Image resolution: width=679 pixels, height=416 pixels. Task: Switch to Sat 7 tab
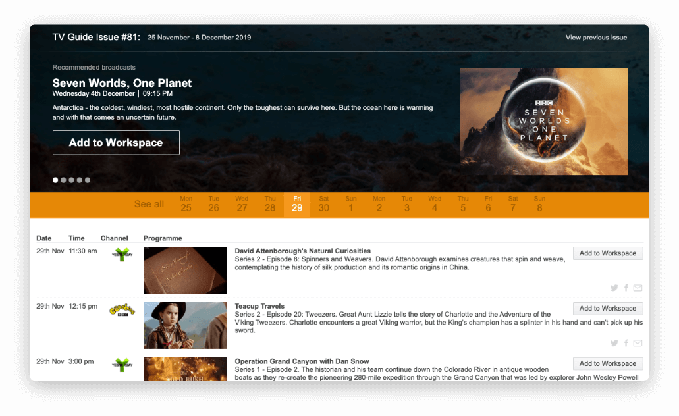click(513, 204)
